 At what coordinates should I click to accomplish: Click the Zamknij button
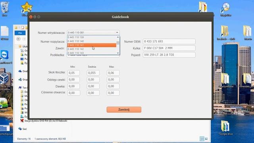124,110
